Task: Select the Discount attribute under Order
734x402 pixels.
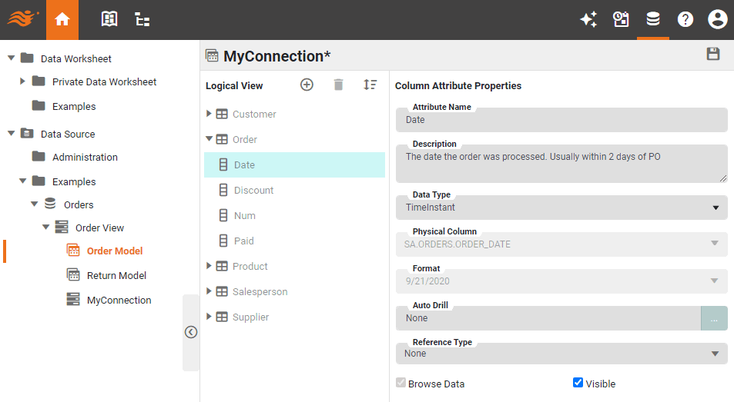Action: (x=253, y=190)
